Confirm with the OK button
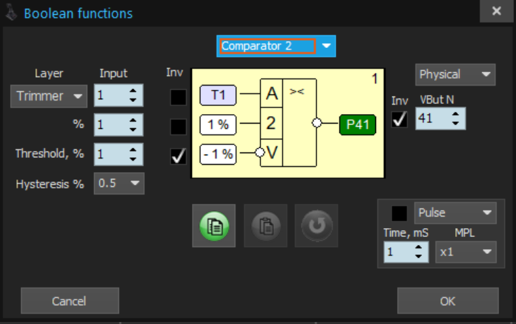Screen dimensions: 516x324 point(448,301)
